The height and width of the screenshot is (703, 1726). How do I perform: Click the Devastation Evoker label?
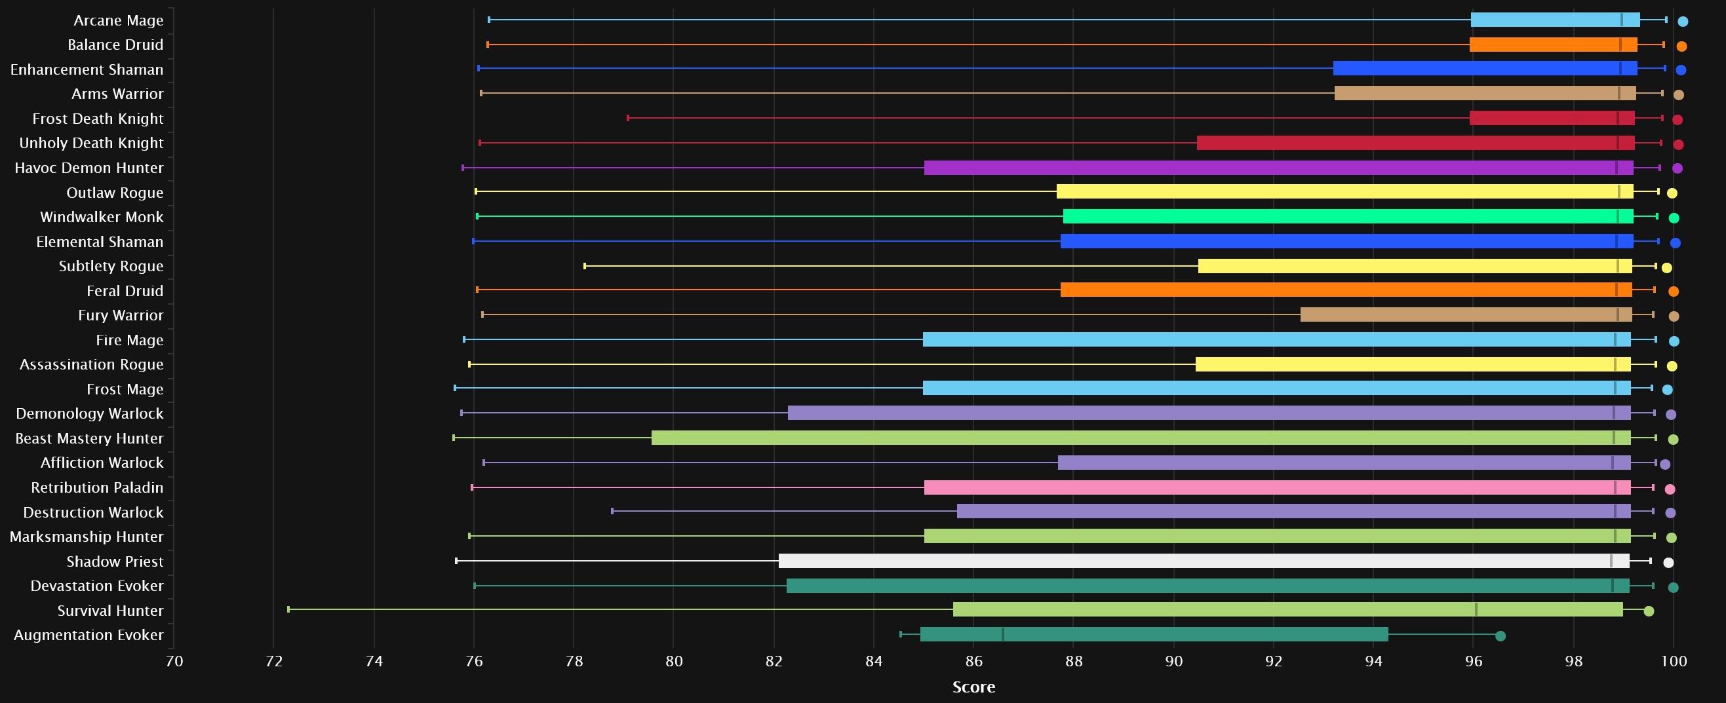(x=96, y=586)
